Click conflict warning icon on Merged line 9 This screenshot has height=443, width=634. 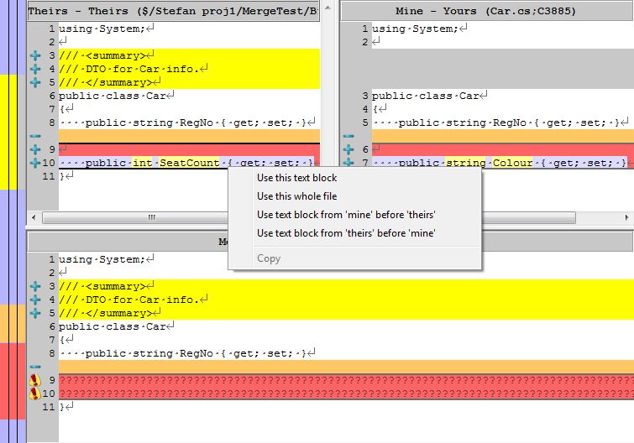click(x=35, y=380)
